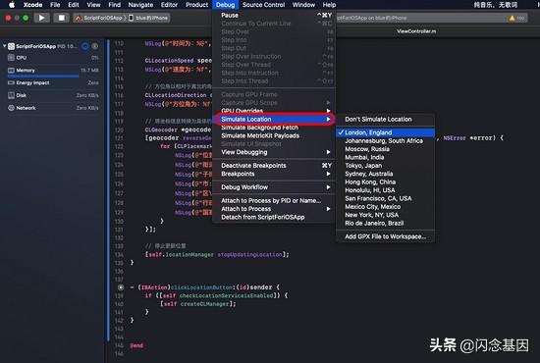
Task: Select New York, NY, USA location
Action: pos(385,215)
